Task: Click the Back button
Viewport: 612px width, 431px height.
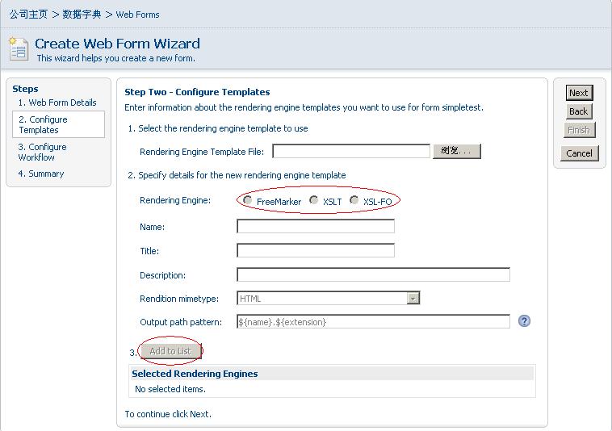Action: click(x=579, y=111)
